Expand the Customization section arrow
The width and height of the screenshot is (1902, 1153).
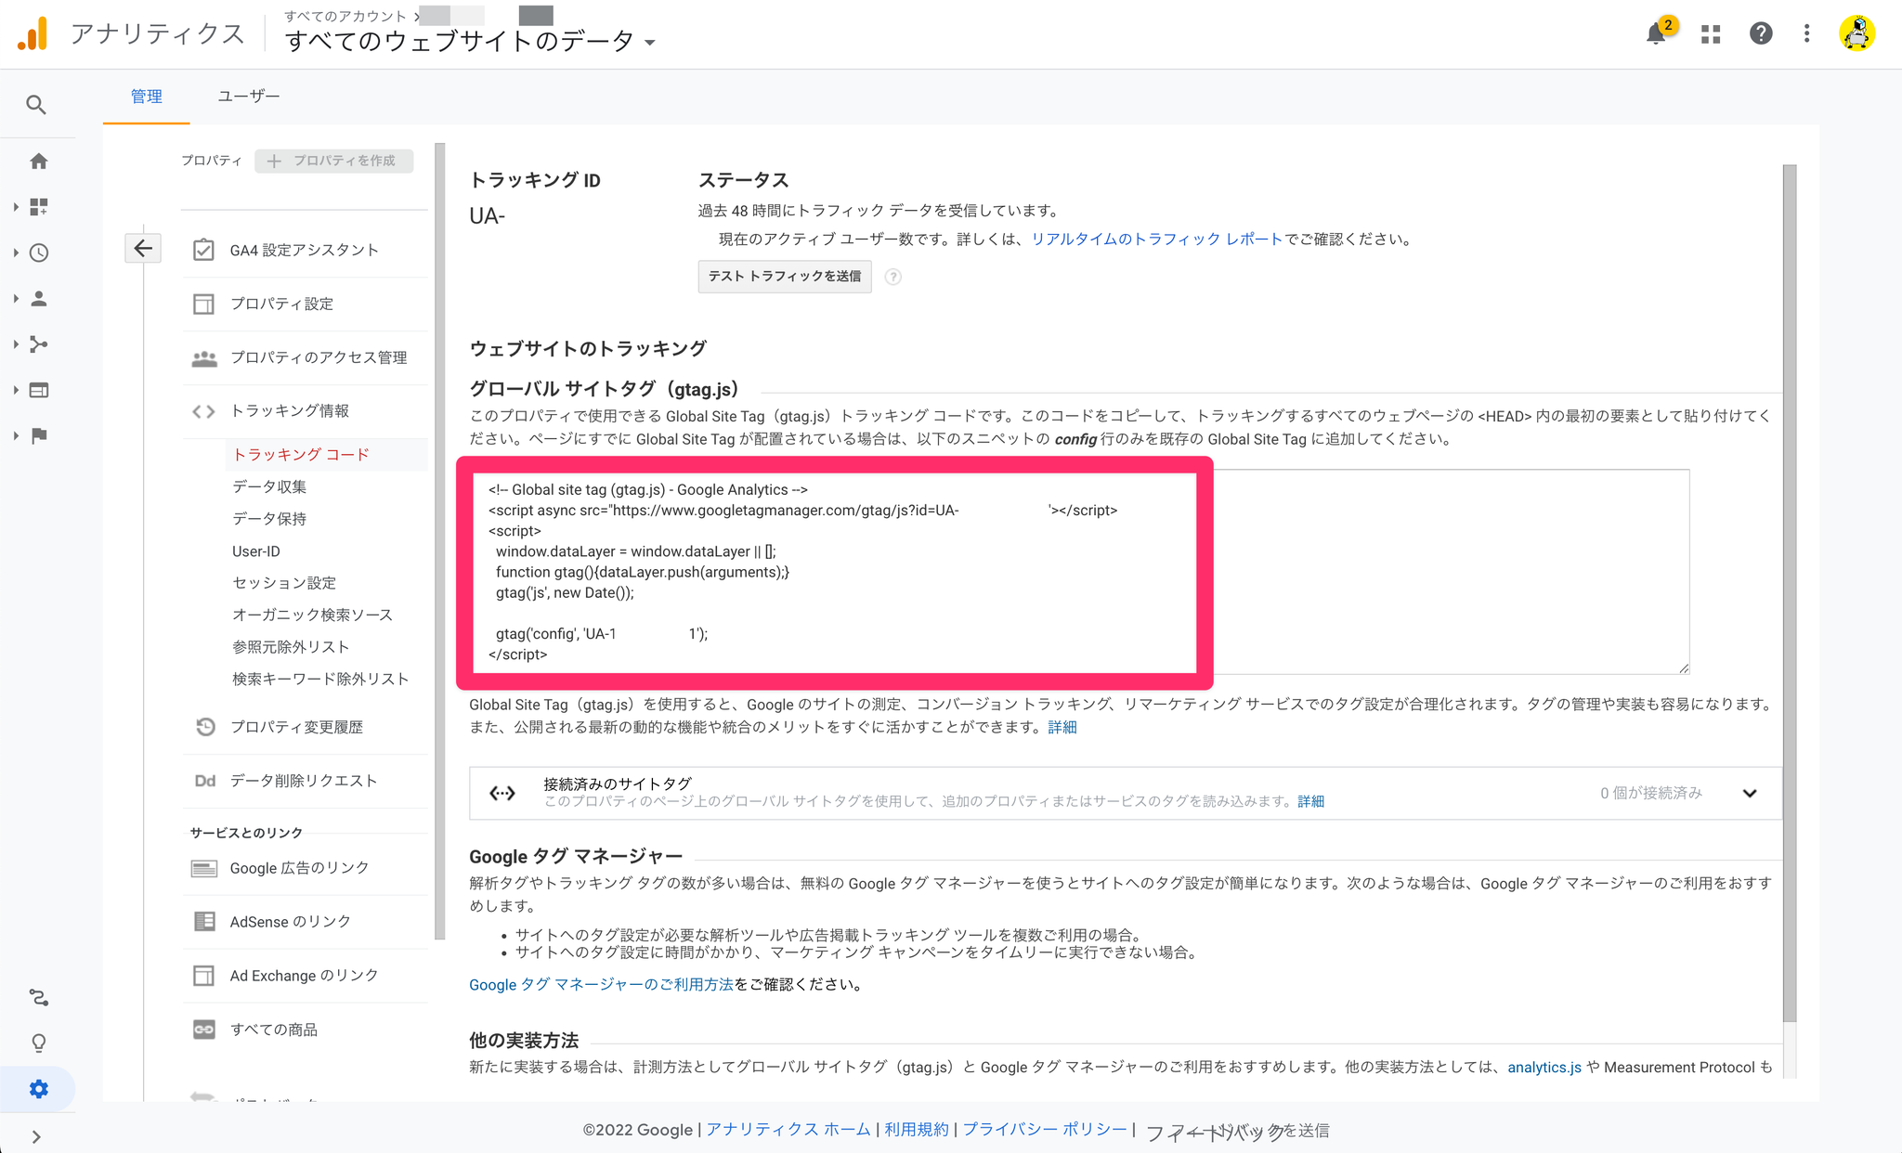16,207
